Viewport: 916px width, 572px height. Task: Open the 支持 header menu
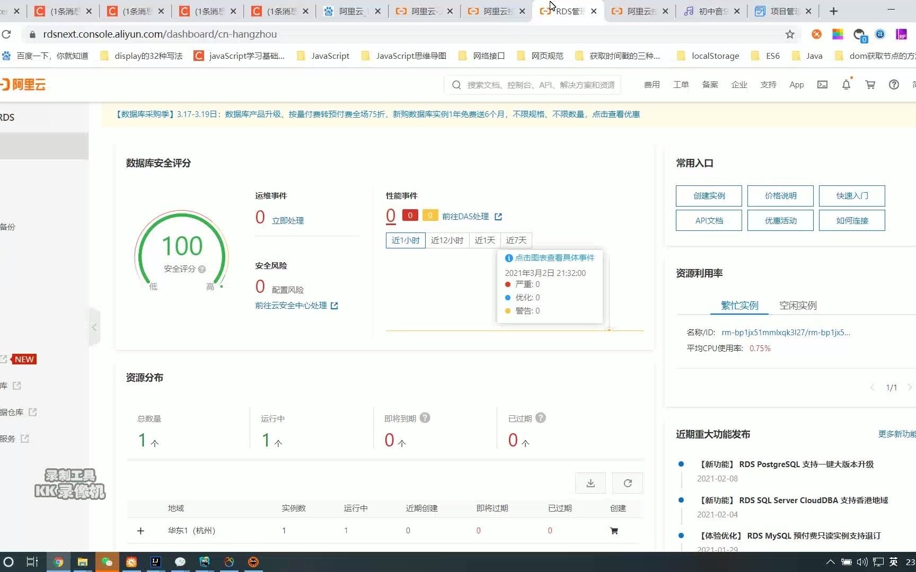click(768, 85)
